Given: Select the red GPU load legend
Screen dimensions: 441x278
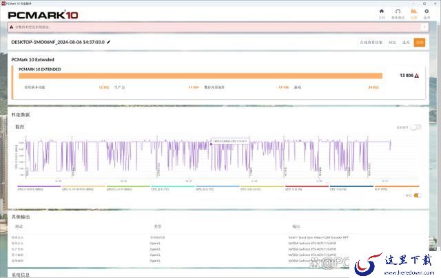Looking at the screenshot, I should 307,188.
